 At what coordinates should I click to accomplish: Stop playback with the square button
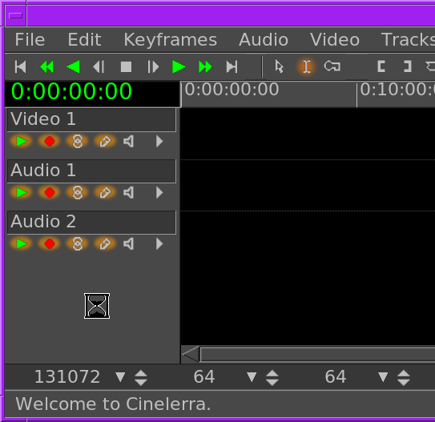(127, 66)
